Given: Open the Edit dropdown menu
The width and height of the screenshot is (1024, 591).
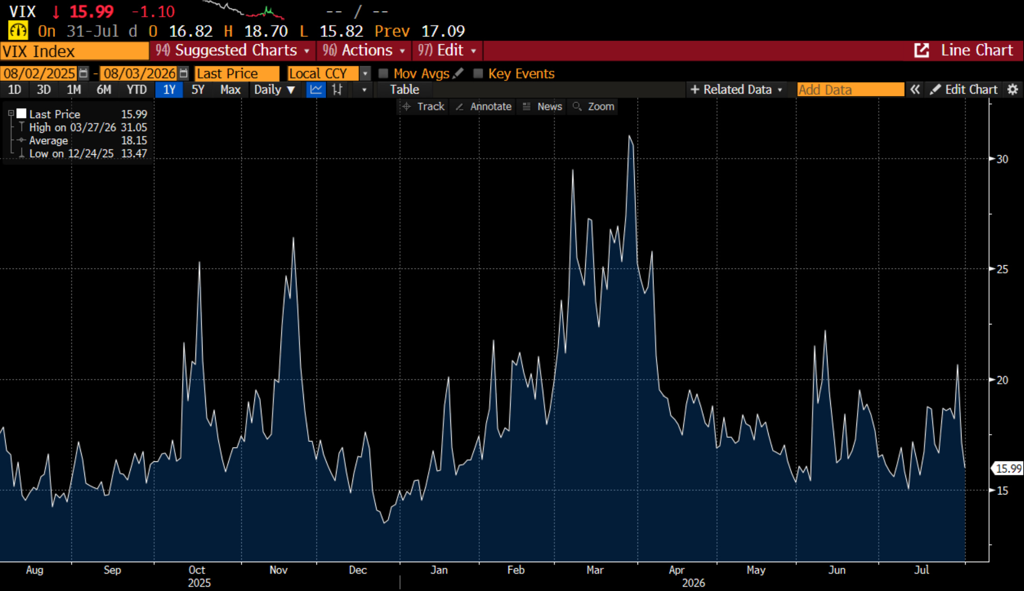Looking at the screenshot, I should tap(447, 50).
